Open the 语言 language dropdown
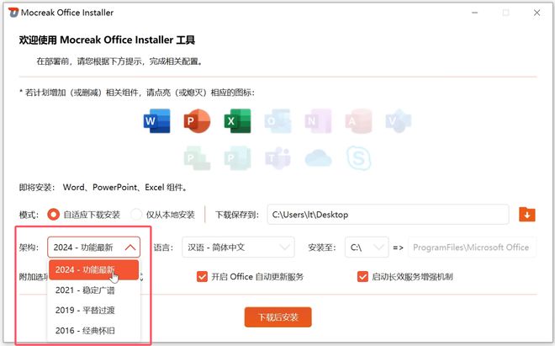 [238, 248]
